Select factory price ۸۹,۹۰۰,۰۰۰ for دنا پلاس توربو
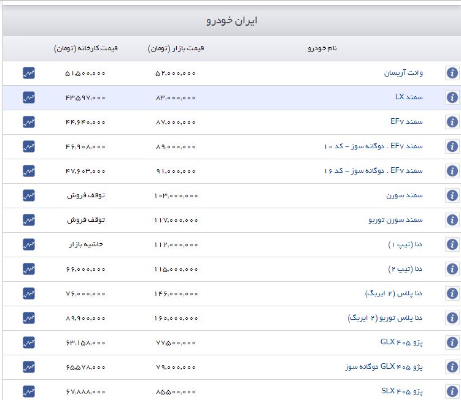Image resolution: width=461 pixels, height=400 pixels. click(x=85, y=318)
